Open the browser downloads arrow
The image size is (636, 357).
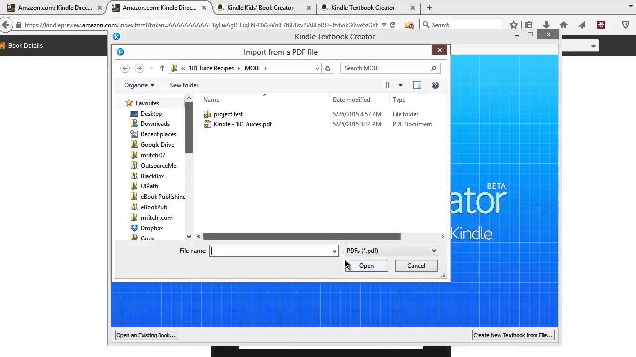(546, 25)
